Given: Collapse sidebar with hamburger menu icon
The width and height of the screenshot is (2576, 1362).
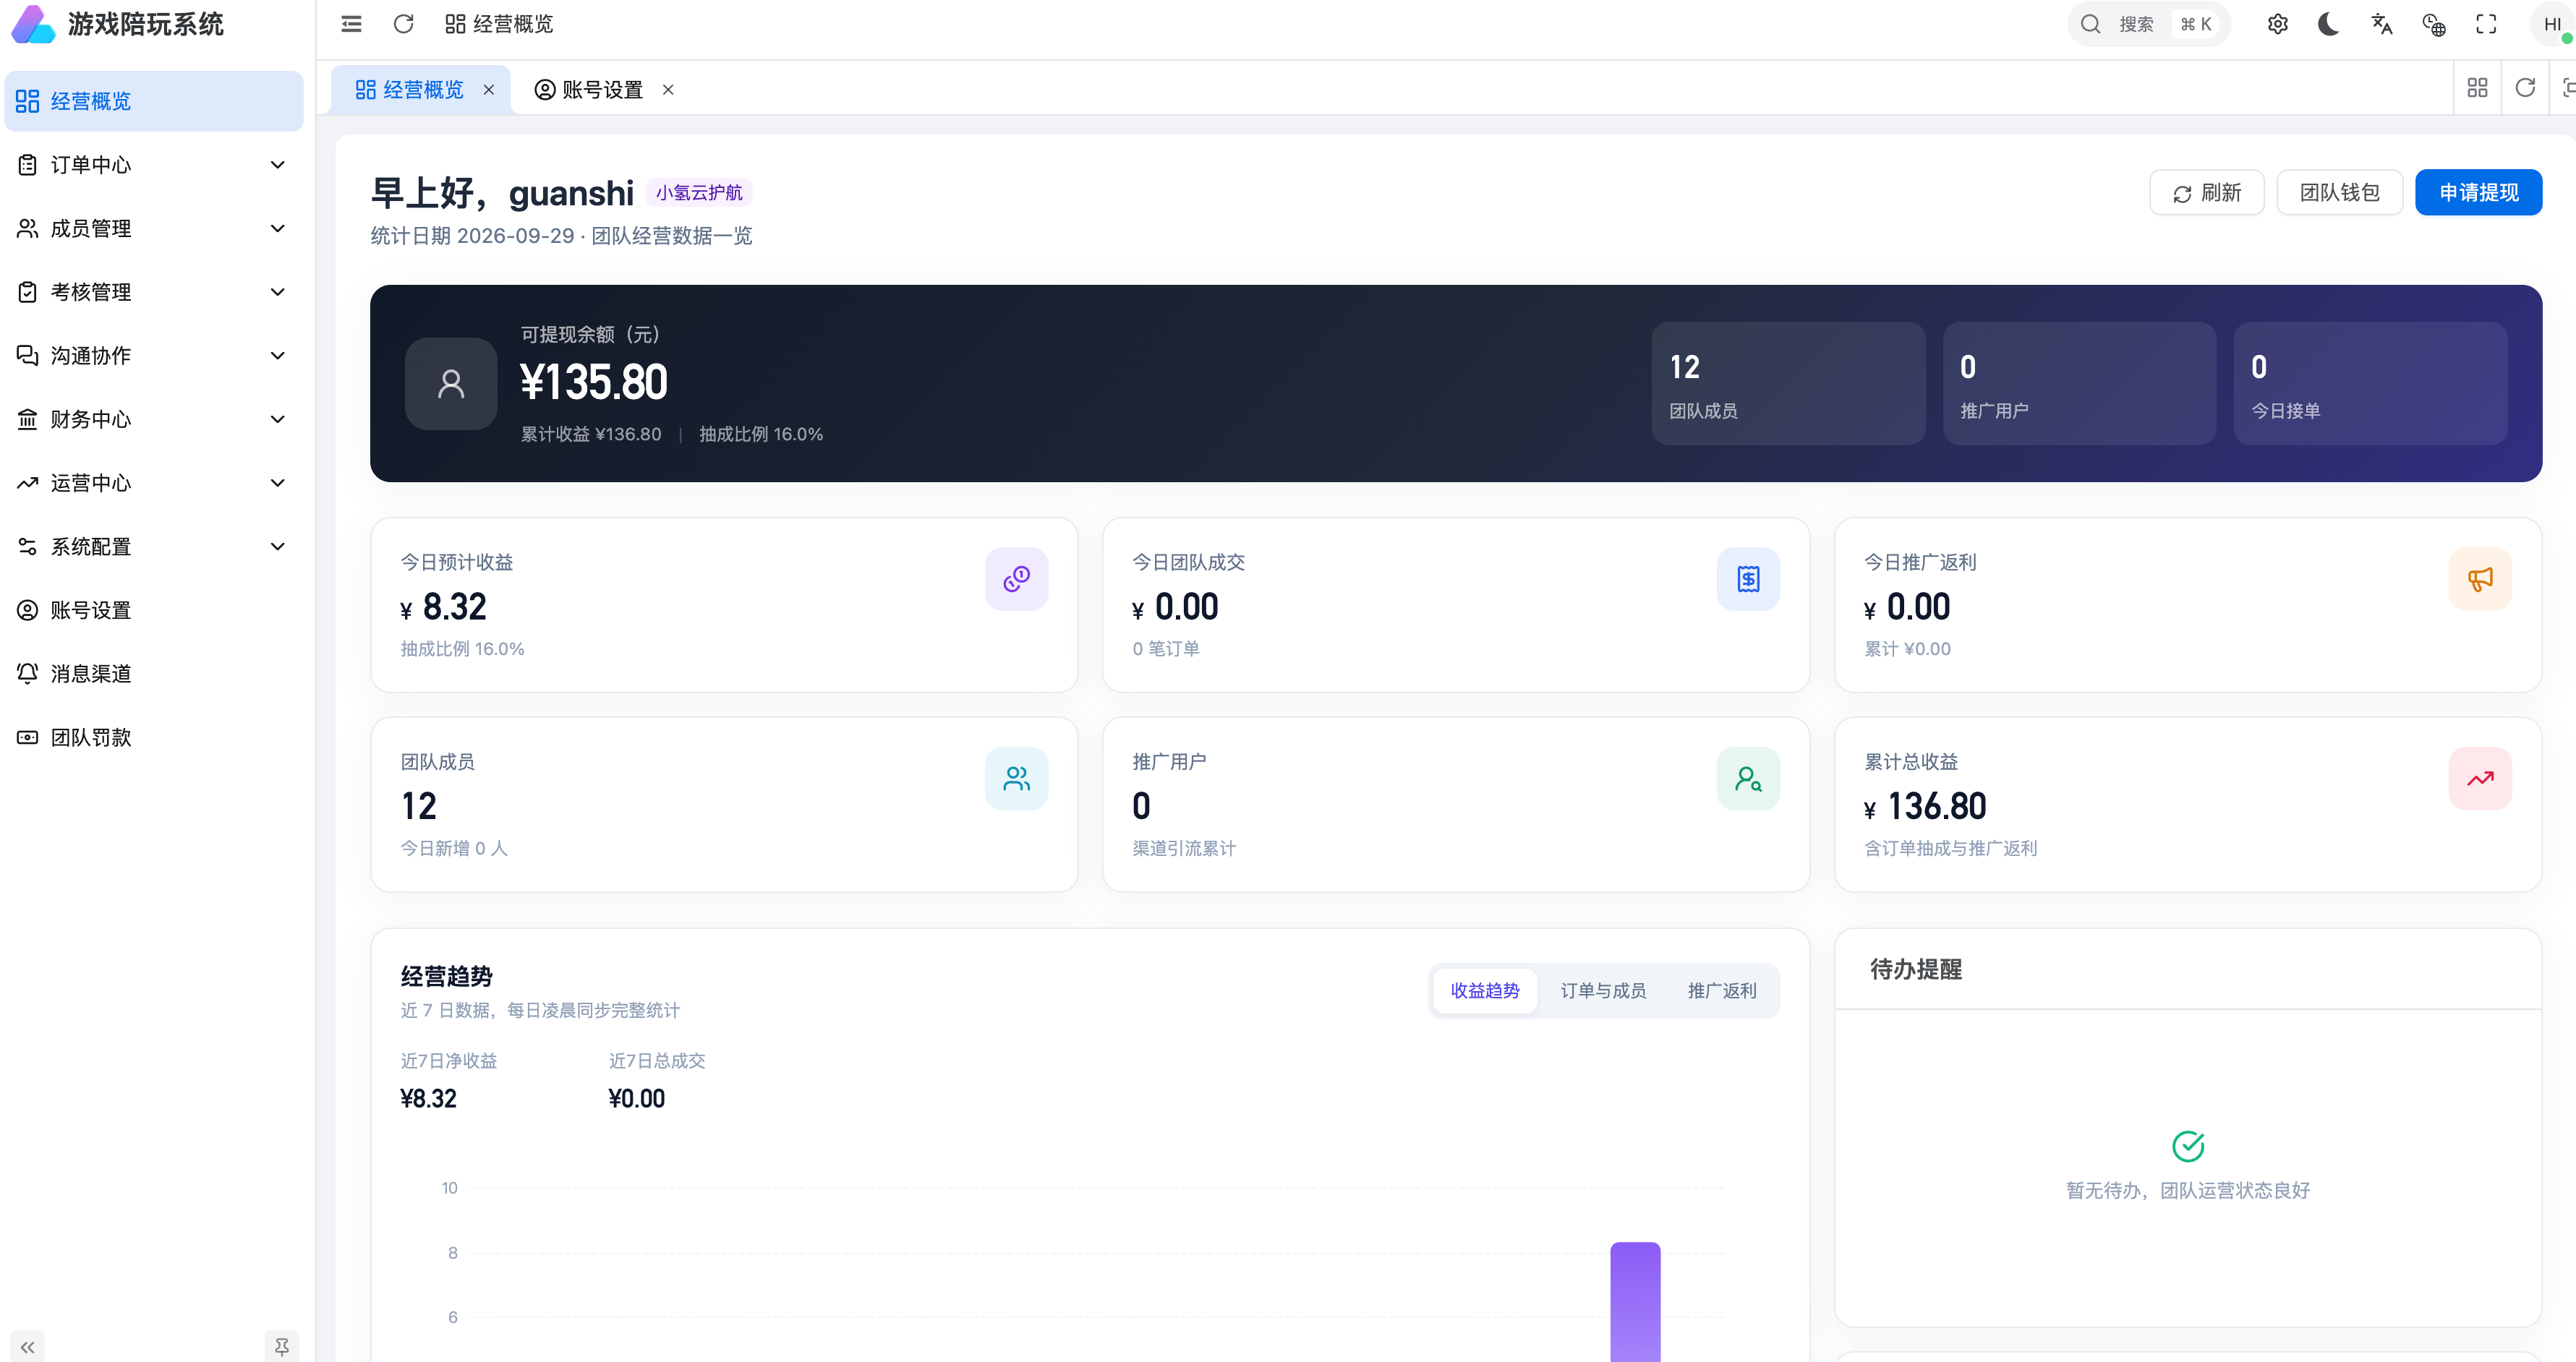Looking at the screenshot, I should tap(351, 24).
